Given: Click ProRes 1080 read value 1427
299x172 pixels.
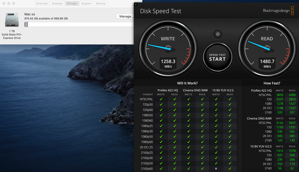Looking at the screenshot, I should (292, 104).
